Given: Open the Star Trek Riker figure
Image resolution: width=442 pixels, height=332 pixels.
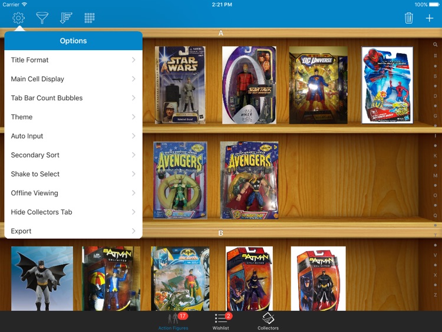Looking at the screenshot, I should [x=249, y=85].
